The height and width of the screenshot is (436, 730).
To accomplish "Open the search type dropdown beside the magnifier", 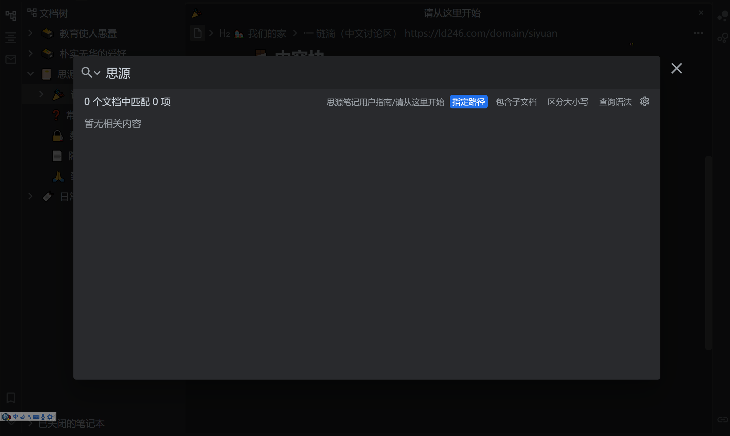I will [x=97, y=73].
